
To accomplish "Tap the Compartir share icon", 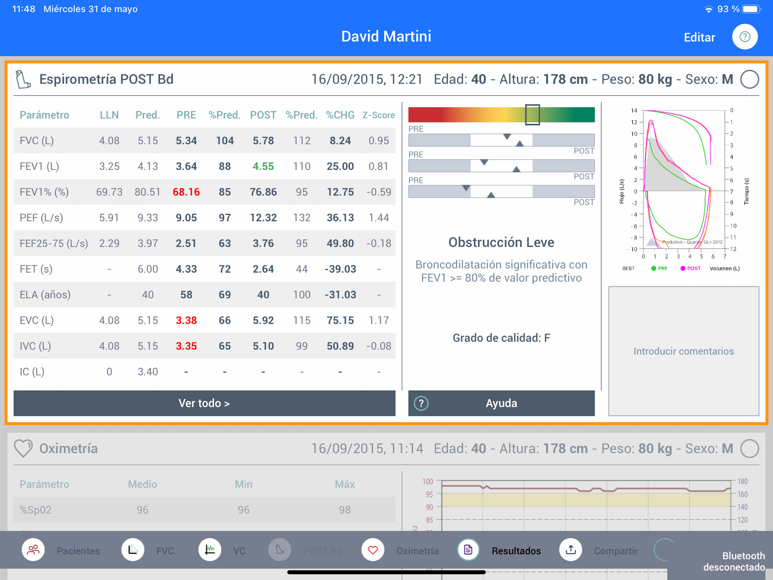I will (571, 550).
